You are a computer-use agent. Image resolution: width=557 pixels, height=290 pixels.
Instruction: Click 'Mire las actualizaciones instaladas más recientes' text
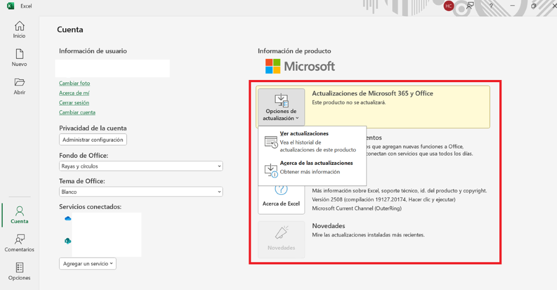(368, 235)
